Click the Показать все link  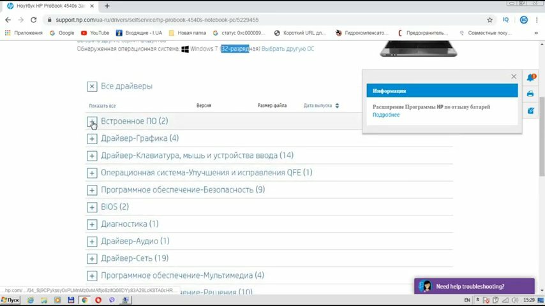pyautogui.click(x=102, y=106)
